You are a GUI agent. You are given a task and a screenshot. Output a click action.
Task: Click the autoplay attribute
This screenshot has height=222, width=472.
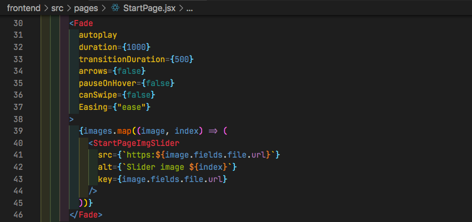[98, 35]
